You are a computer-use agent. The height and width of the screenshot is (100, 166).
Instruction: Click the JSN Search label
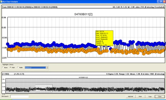pos(5,96)
